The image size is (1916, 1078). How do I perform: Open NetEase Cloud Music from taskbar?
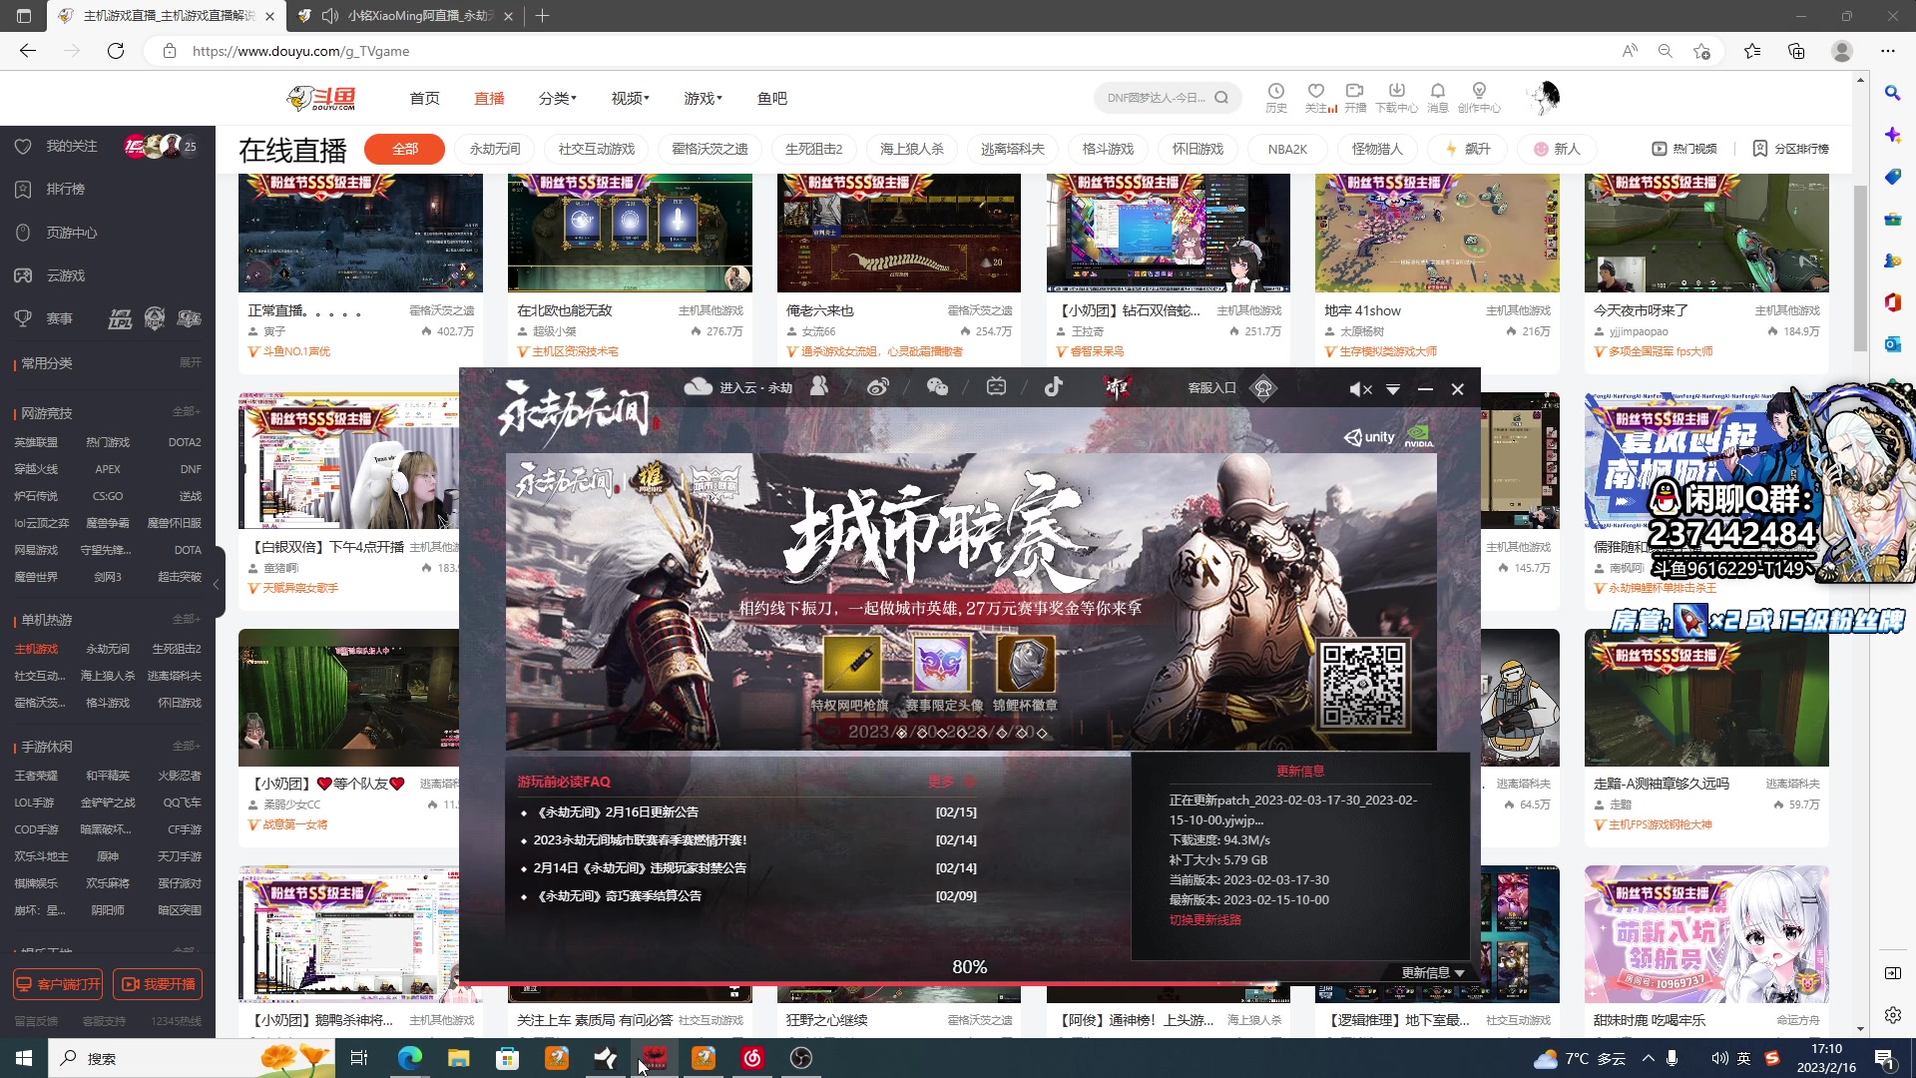752,1058
